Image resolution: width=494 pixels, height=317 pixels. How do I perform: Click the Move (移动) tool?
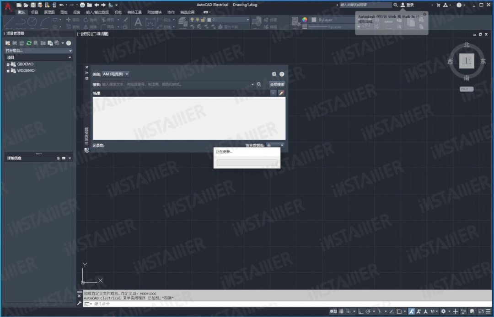coord(73,20)
